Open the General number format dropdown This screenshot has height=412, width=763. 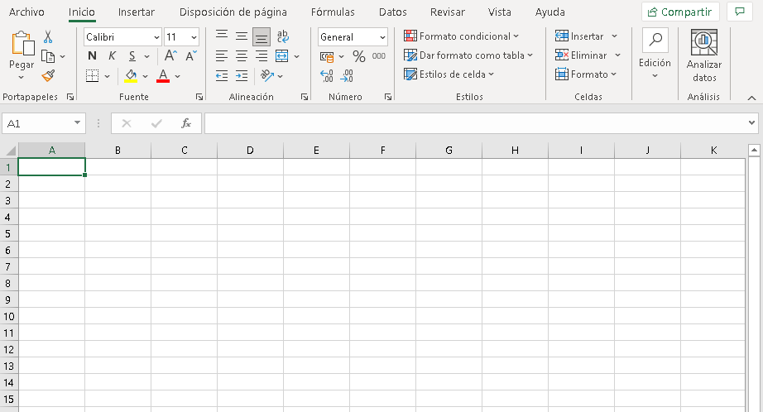point(382,37)
